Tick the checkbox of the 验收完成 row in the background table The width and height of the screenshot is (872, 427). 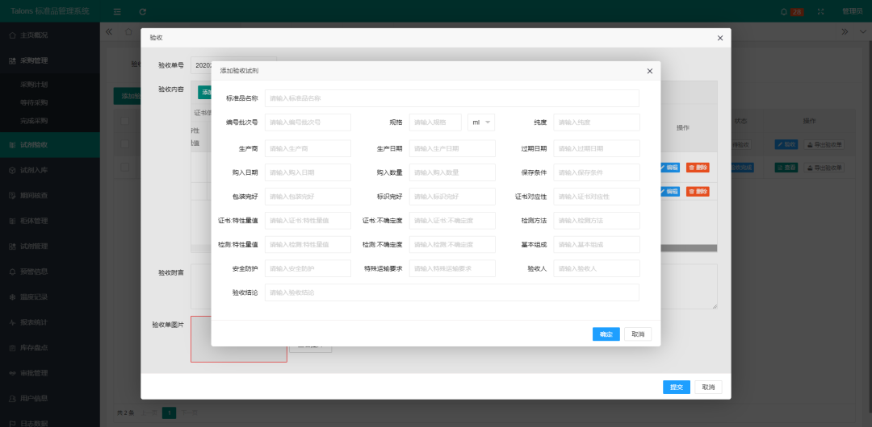pyautogui.click(x=125, y=167)
